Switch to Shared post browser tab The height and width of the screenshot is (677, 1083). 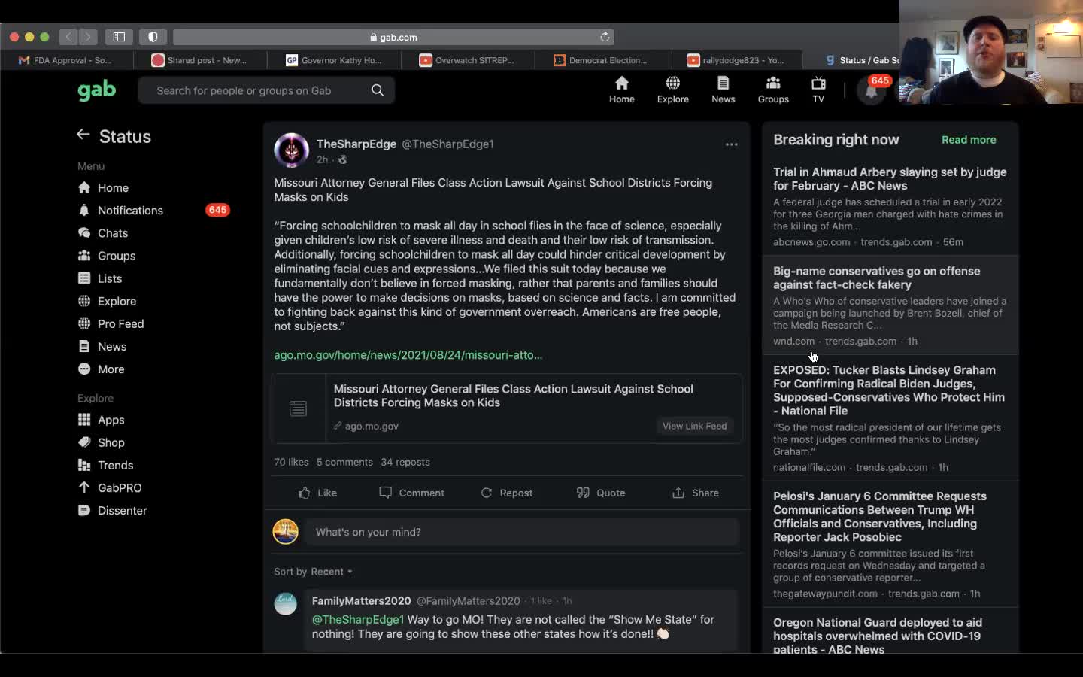pos(200,60)
